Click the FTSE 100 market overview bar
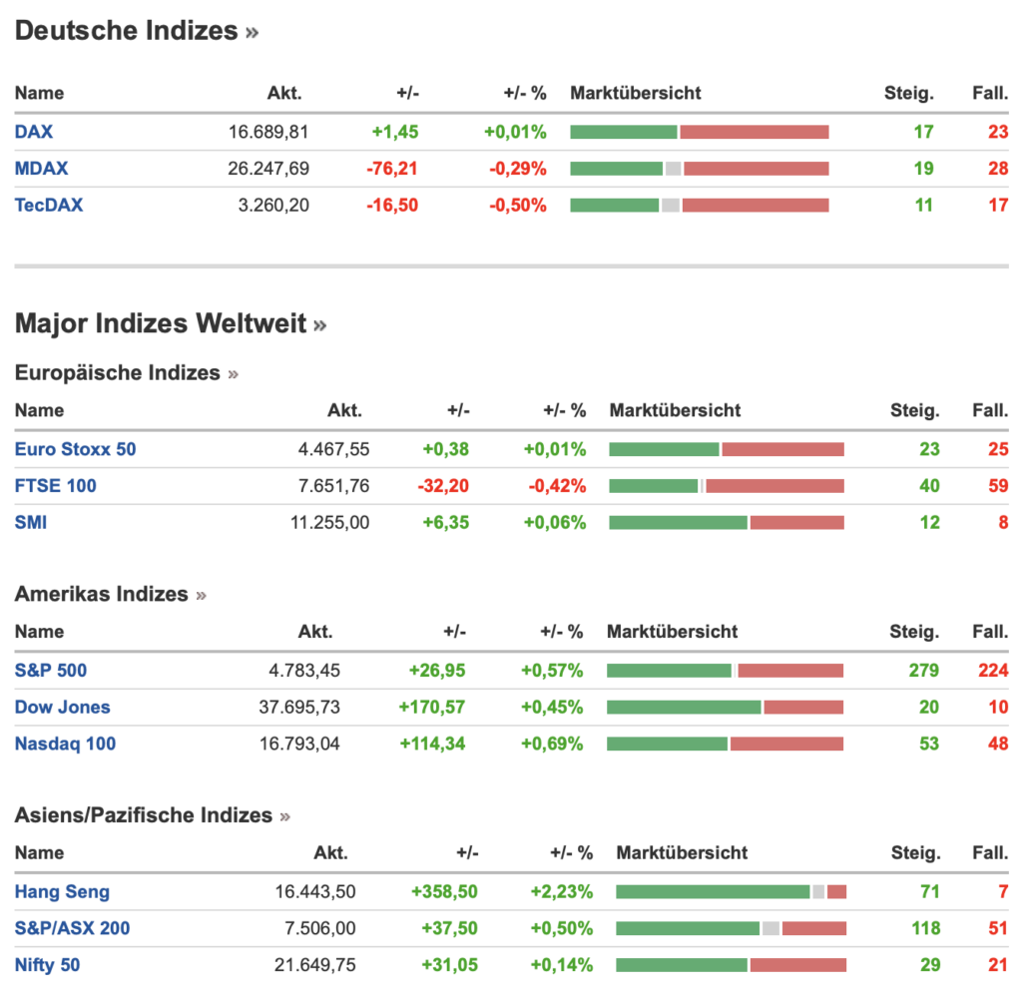This screenshot has height=1007, width=1028. pyautogui.click(x=727, y=486)
